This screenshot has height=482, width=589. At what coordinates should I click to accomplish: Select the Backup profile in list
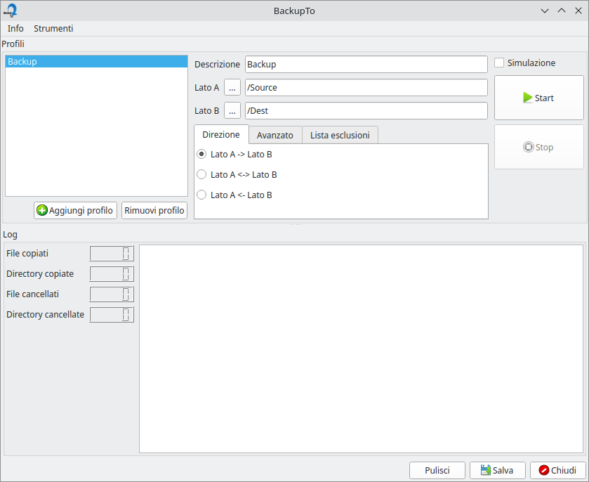click(96, 62)
